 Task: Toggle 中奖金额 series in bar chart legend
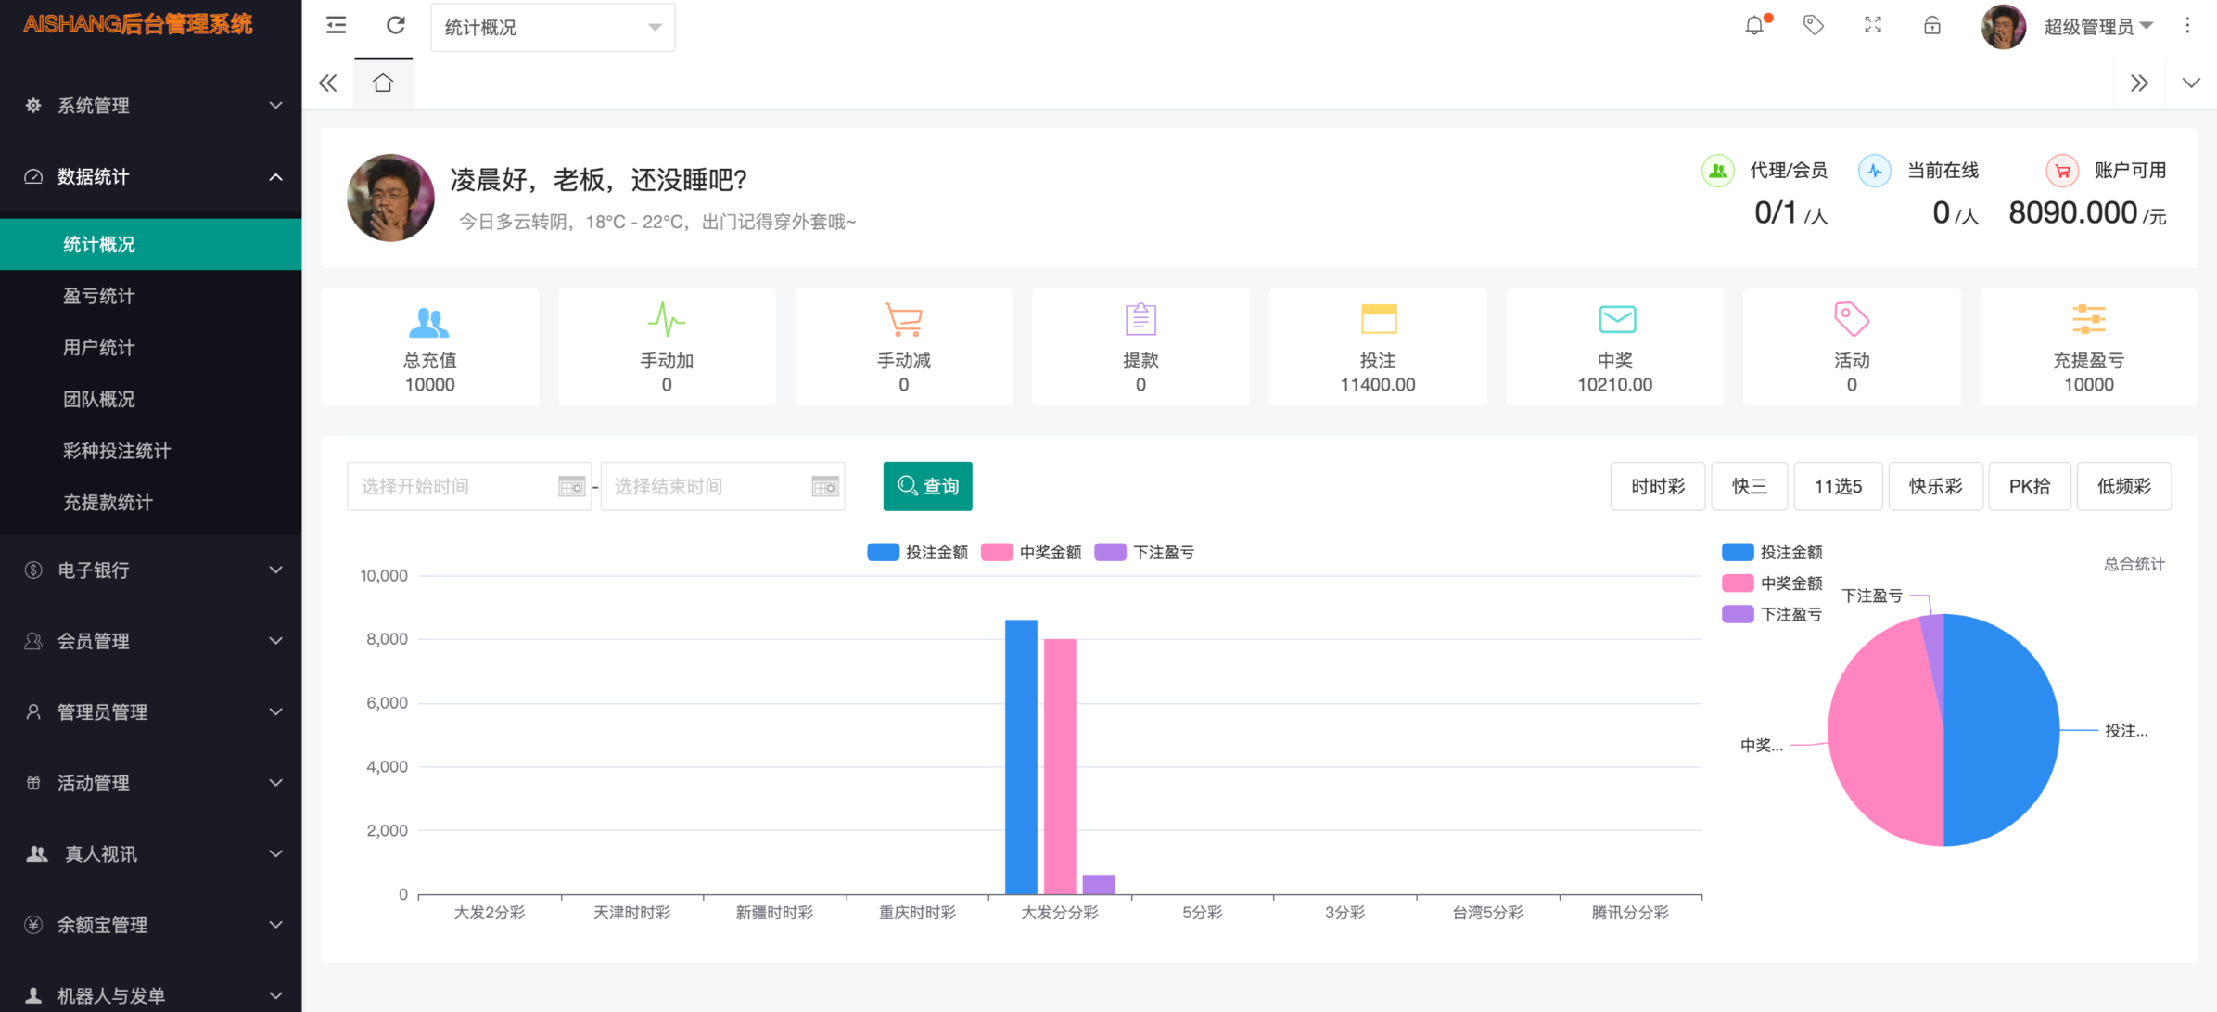(1031, 553)
